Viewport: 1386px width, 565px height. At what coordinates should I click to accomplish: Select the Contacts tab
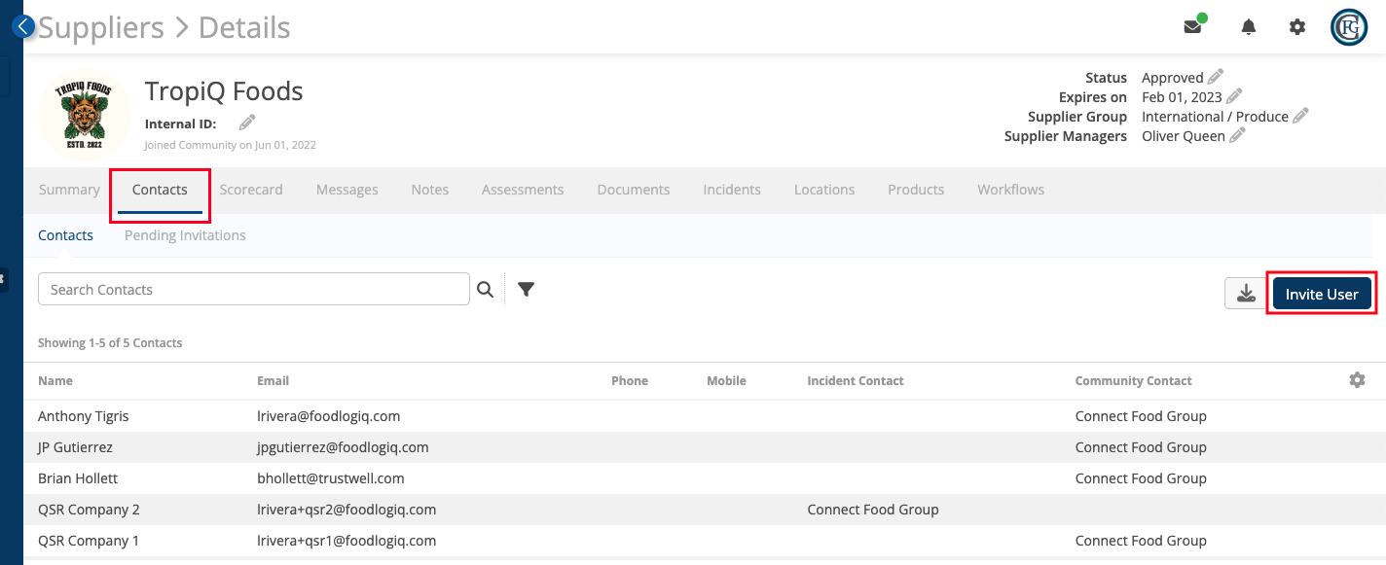tap(160, 190)
